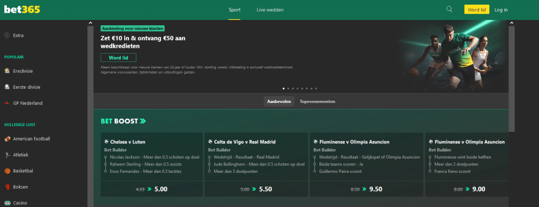Screen dimensions: 539x207
Task: Click Log in
Action: pyautogui.click(x=501, y=9)
